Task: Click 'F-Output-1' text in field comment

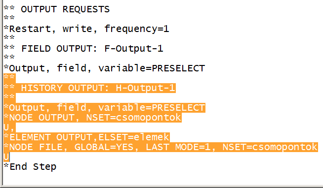Action: tap(134, 49)
